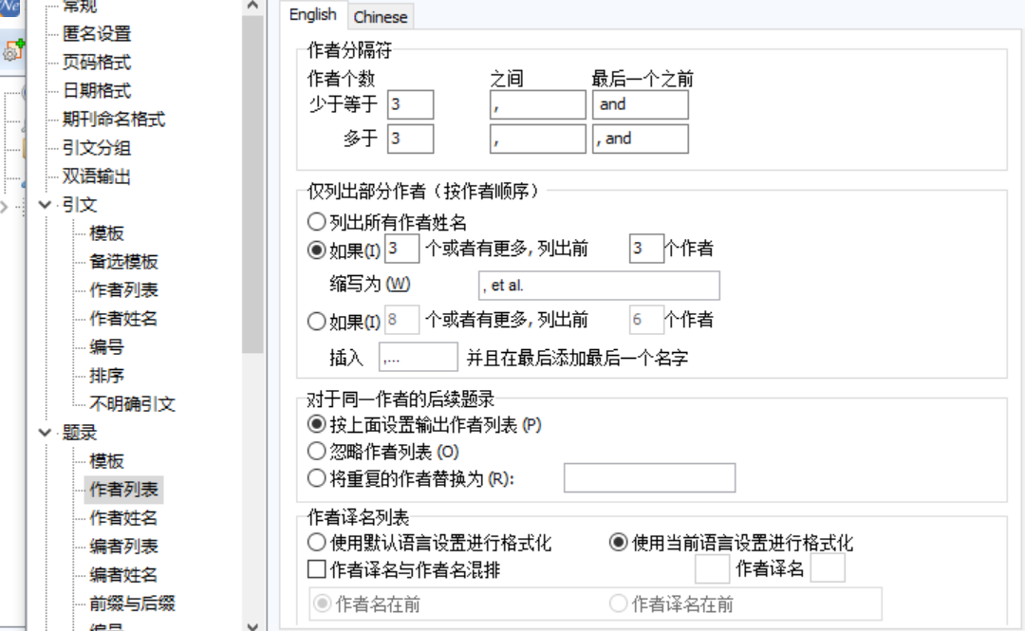
Task: Click the tree scrollbar up arrow
Action: click(252, 6)
